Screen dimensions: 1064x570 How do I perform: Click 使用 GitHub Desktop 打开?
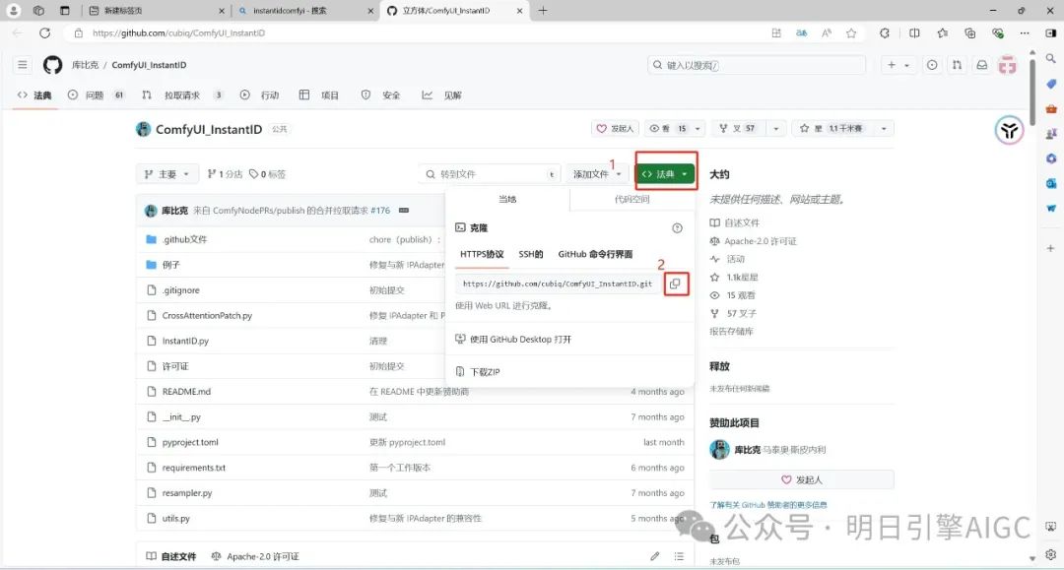513,339
